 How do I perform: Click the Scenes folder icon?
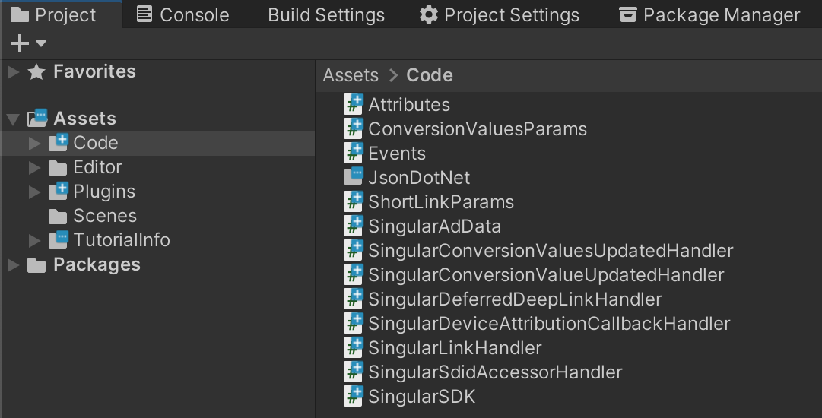[x=58, y=217]
